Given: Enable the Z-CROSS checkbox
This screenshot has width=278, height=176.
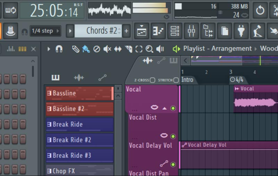Looking at the screenshot, I should 152,80.
